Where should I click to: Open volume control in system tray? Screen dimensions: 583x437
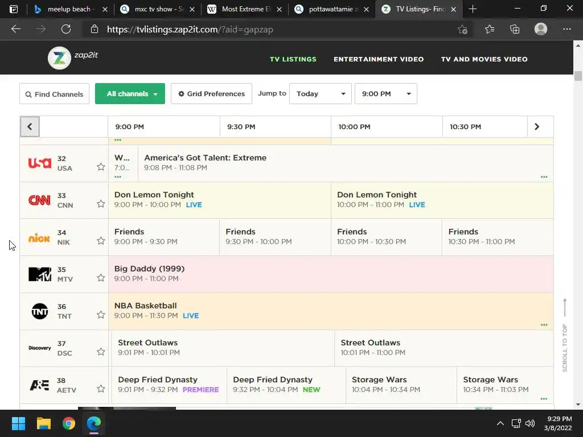click(530, 423)
